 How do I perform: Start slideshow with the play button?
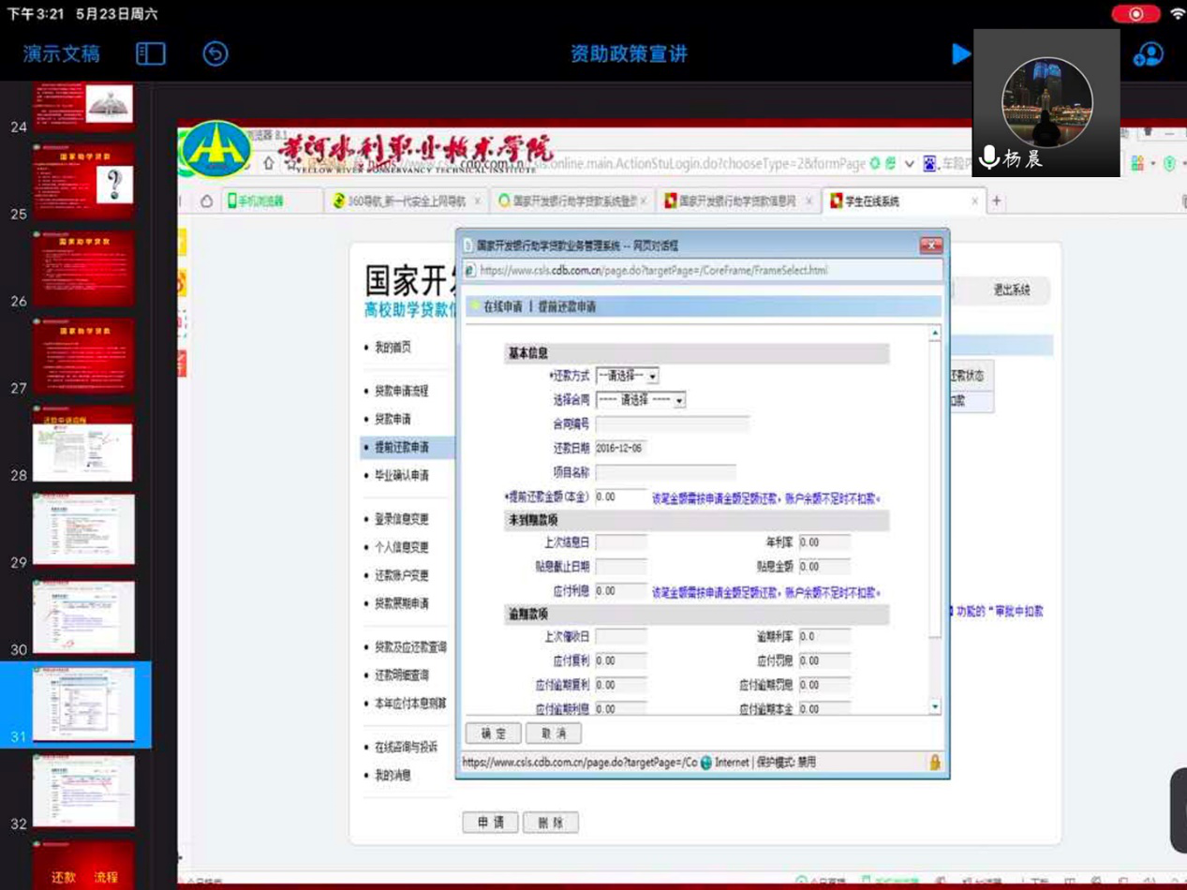[960, 54]
